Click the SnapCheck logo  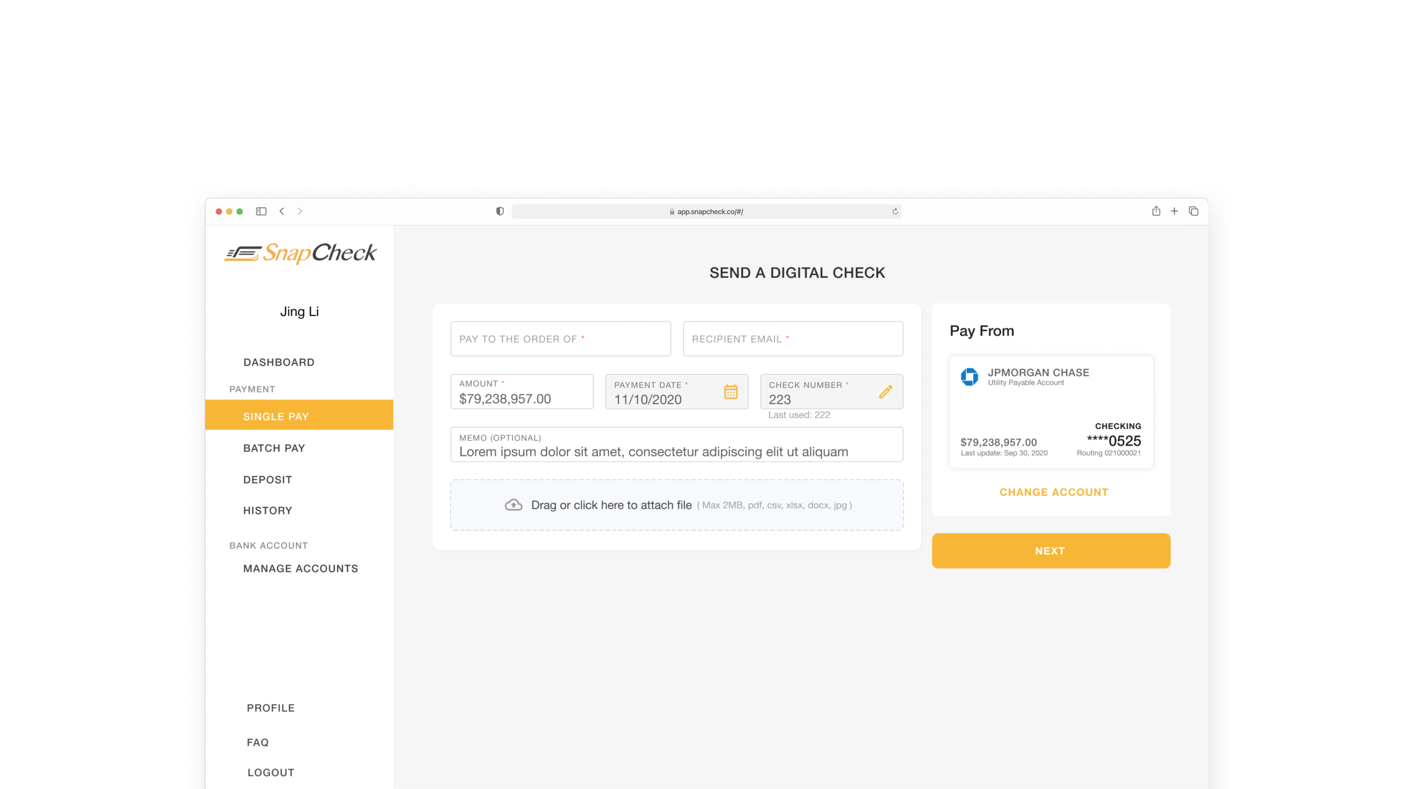click(300, 253)
